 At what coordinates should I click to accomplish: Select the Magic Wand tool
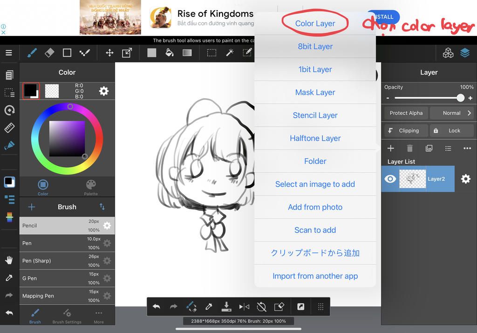click(230, 53)
